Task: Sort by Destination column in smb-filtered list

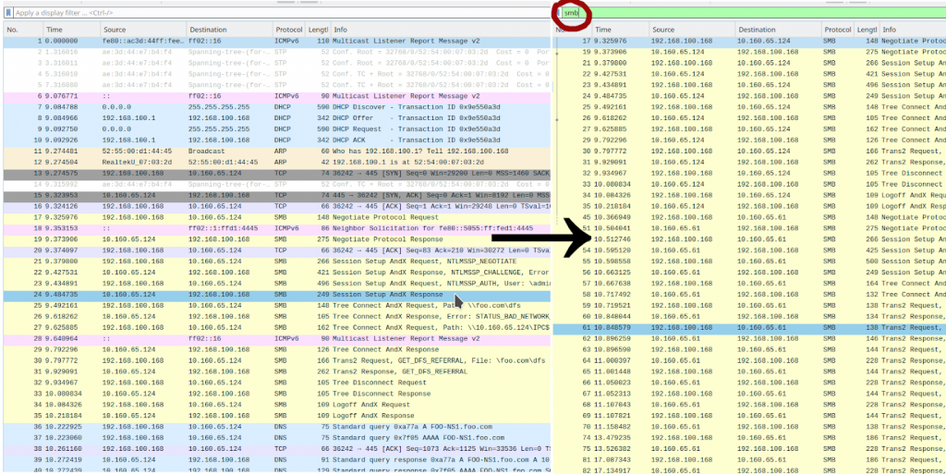Action: tap(778, 30)
